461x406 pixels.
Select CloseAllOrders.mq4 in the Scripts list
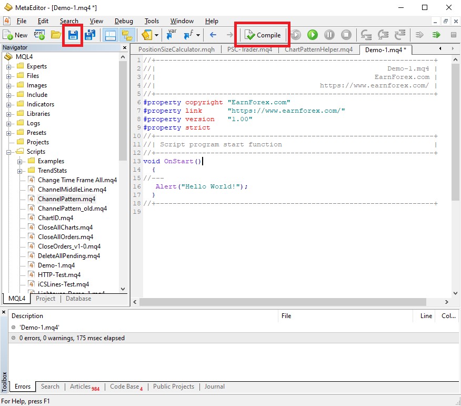click(65, 237)
